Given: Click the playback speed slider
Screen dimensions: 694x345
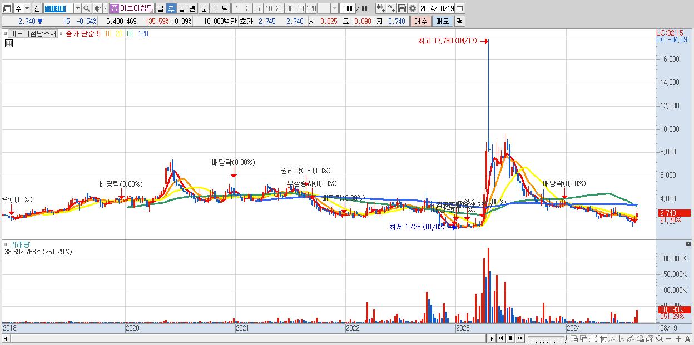Looking at the screenshot, I should tap(547, 338).
